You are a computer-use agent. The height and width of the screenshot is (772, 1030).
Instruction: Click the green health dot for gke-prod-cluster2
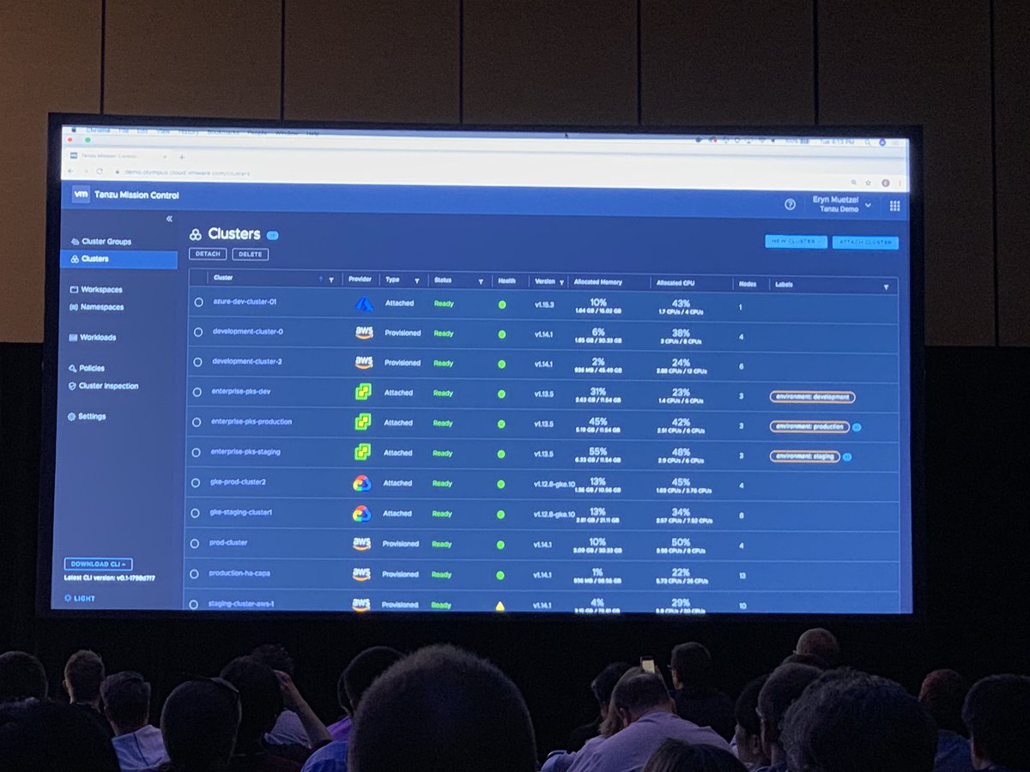coord(500,484)
